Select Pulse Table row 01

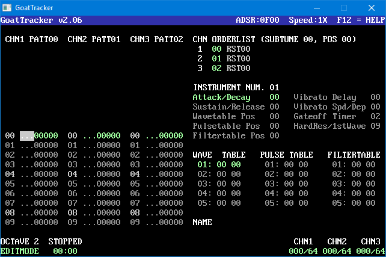tap(286, 164)
